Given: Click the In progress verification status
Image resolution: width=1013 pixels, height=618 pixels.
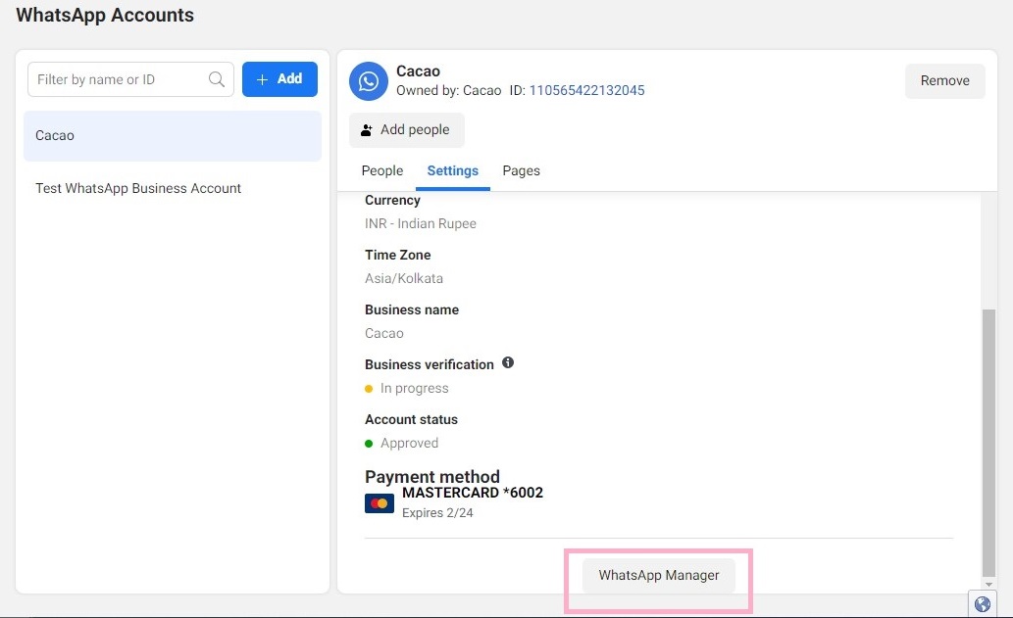Looking at the screenshot, I should (x=414, y=389).
